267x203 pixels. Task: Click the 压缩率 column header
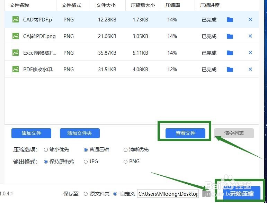pyautogui.click(x=173, y=5)
